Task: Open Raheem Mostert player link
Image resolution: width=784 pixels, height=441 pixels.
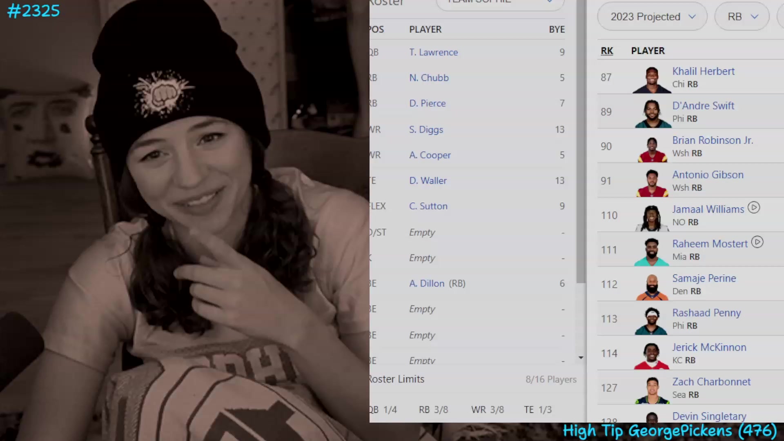Action: tap(710, 244)
